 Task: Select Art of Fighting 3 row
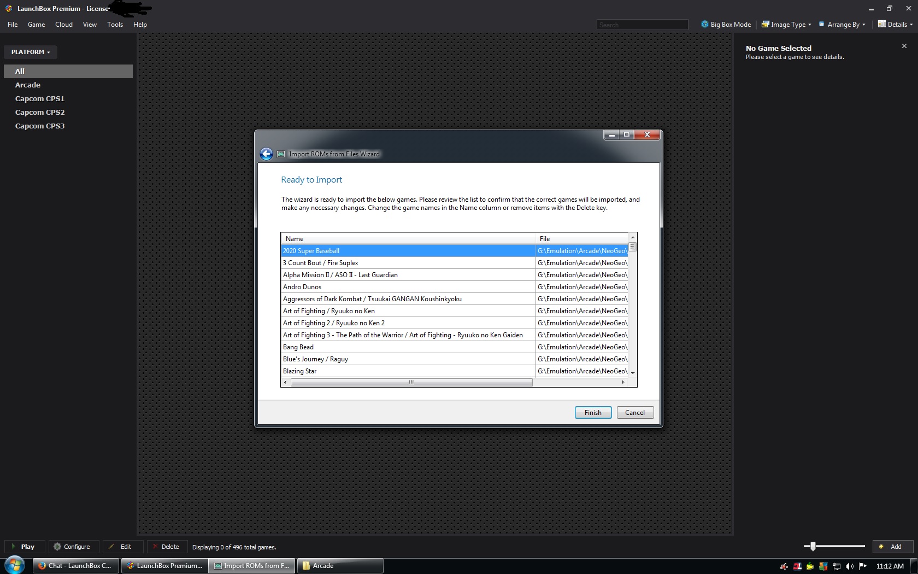[x=454, y=335]
